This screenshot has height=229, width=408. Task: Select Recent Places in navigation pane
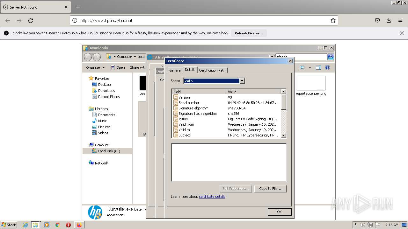106,97
